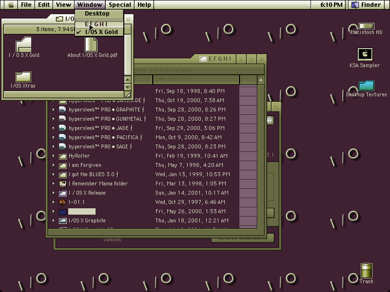This screenshot has width=390, height=292.
Task: Select the About I/OS X Gold.pdf document icon
Action: (x=91, y=44)
